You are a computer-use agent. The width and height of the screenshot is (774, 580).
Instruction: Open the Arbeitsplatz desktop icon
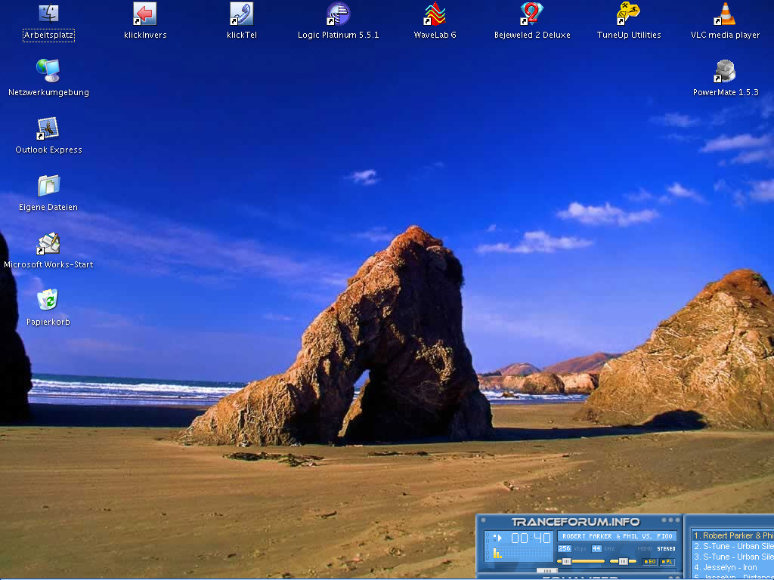(x=48, y=14)
